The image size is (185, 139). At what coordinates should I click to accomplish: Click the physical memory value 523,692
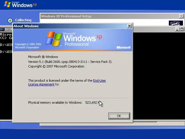tap(91, 103)
